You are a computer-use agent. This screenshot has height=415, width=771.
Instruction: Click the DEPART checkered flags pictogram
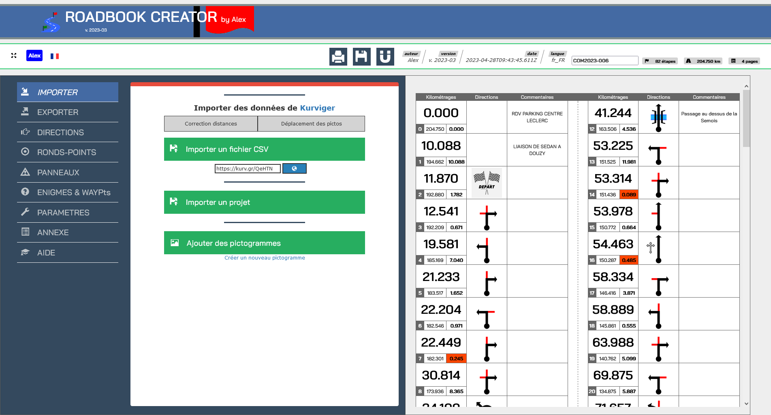coord(487,183)
